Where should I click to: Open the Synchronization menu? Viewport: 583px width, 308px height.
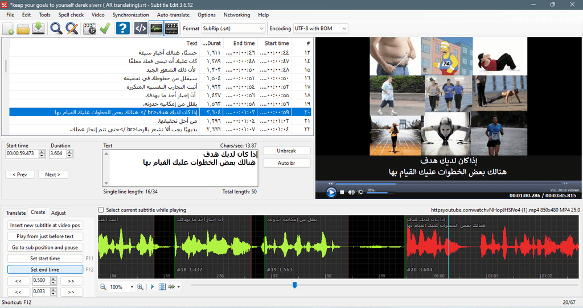(x=130, y=15)
